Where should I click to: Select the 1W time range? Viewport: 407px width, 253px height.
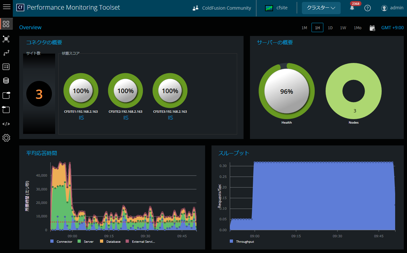pos(343,28)
